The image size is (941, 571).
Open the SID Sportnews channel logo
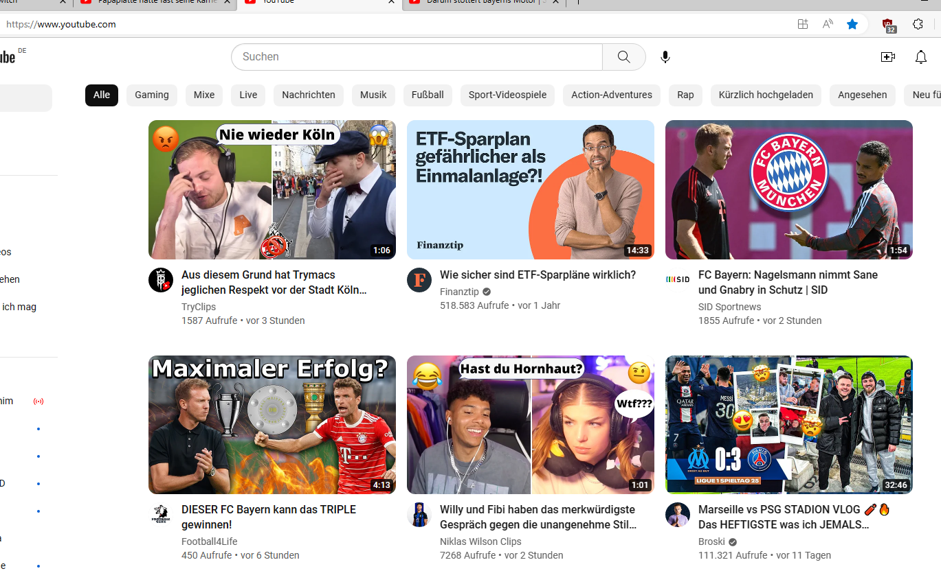click(678, 279)
